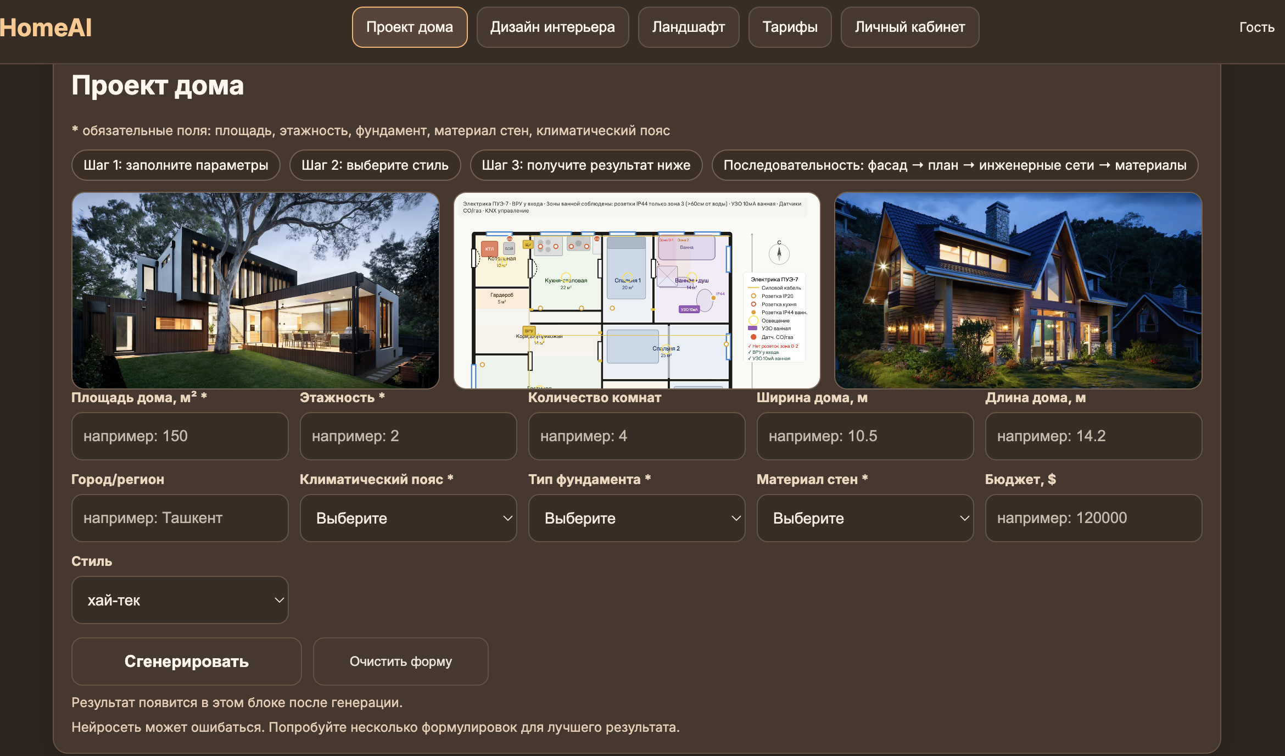The image size is (1285, 756).
Task: Open the Ландшафт section
Action: pyautogui.click(x=688, y=27)
